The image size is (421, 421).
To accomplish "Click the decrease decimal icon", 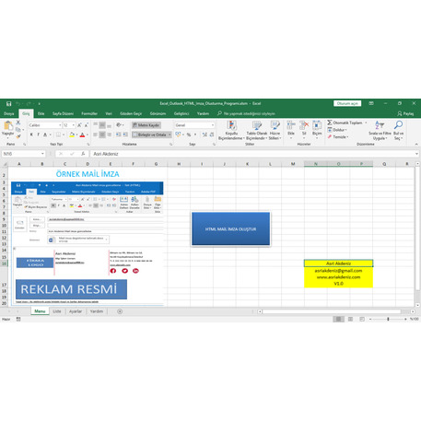I will click(x=212, y=134).
